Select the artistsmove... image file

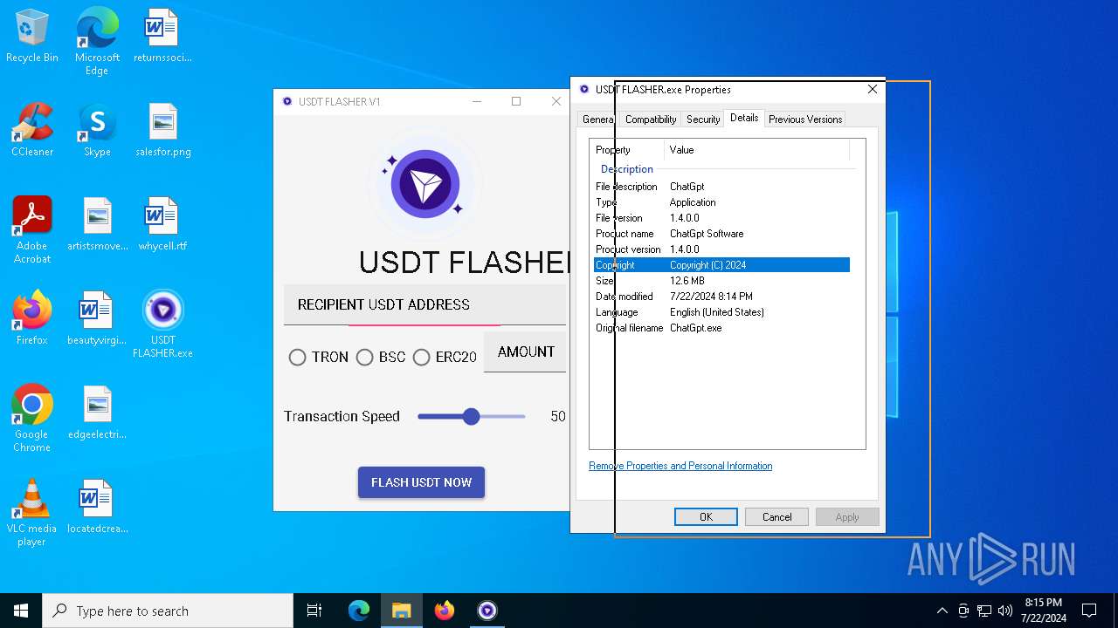click(97, 225)
